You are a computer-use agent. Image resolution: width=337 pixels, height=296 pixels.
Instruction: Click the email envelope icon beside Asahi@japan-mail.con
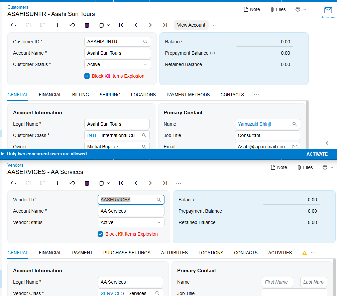coord(295,146)
